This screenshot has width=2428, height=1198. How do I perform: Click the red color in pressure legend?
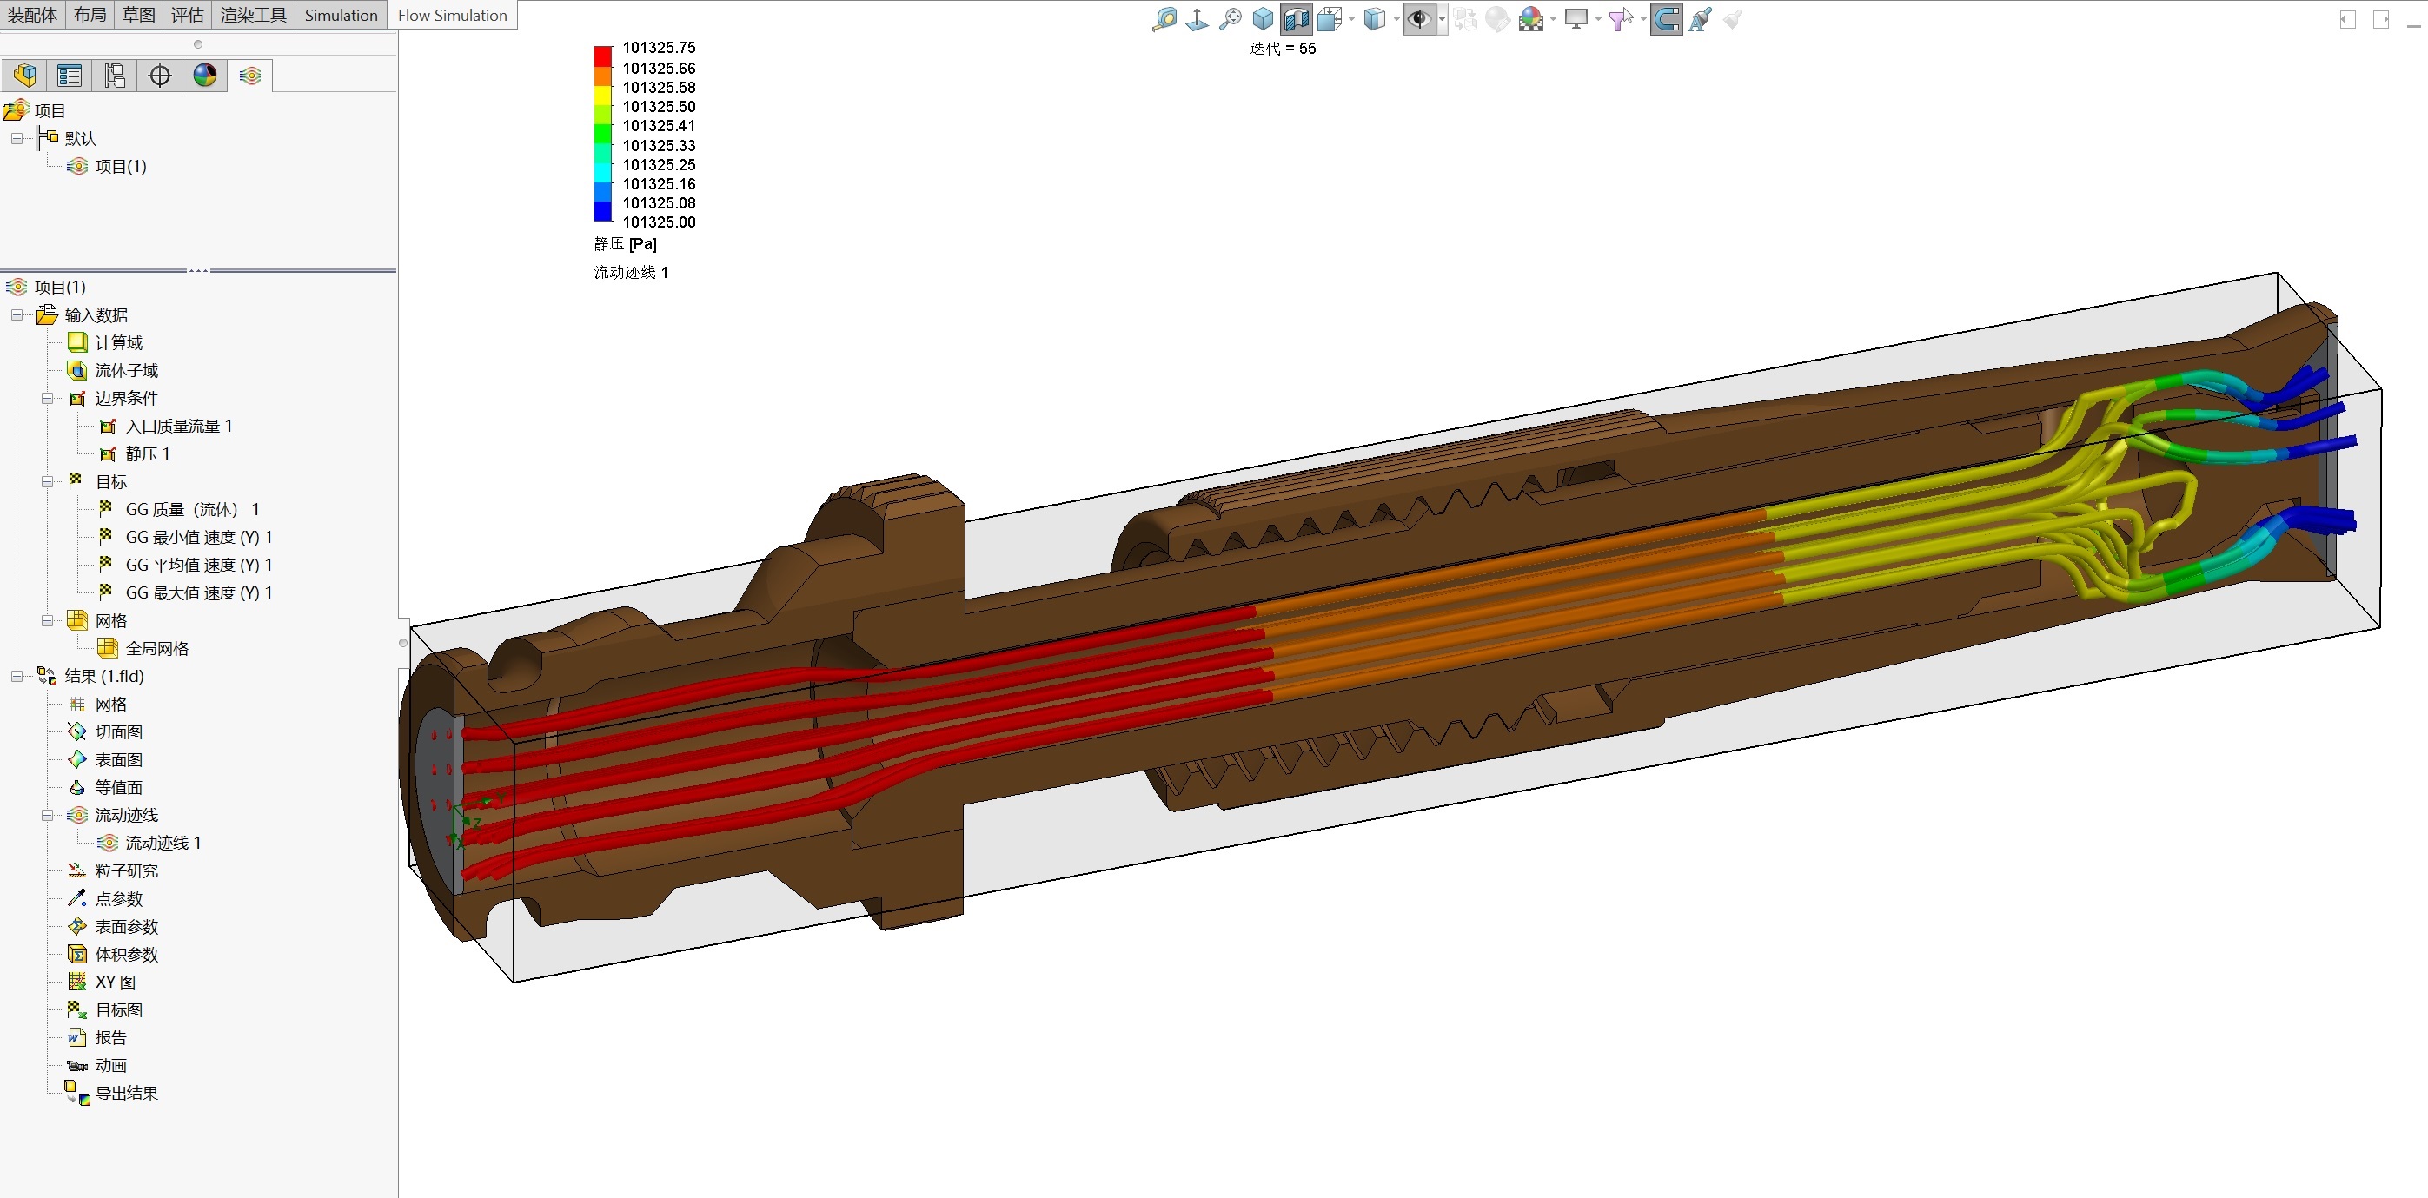pos(602,56)
